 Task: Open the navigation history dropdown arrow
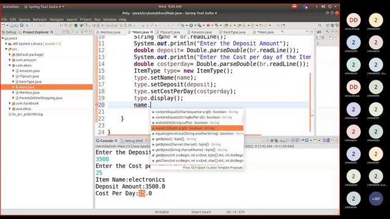(x=270, y=26)
